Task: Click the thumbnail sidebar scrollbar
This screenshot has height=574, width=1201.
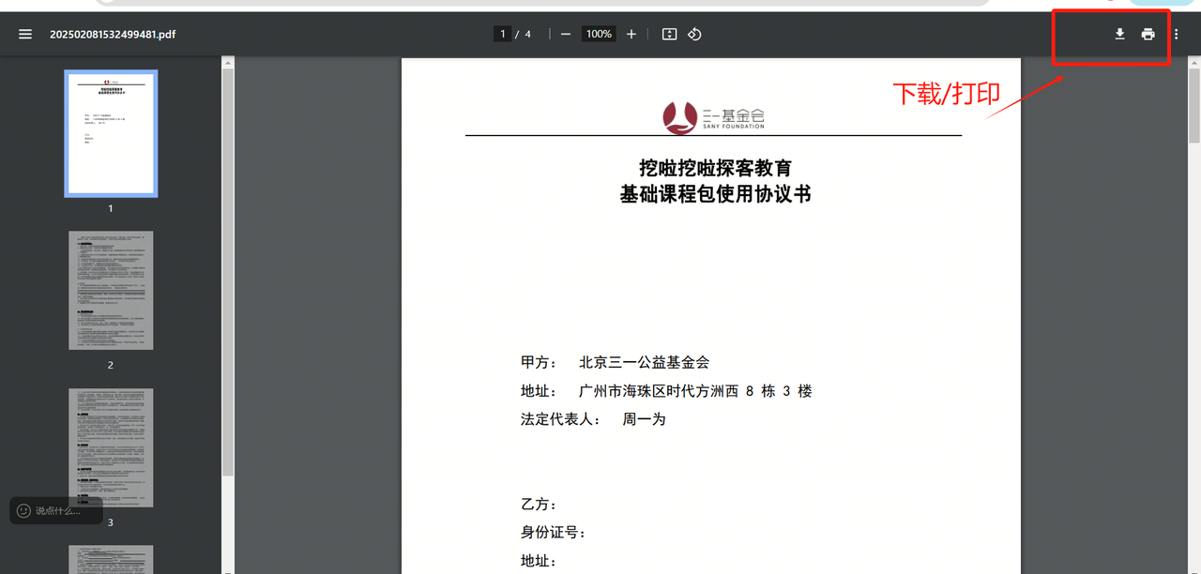Action: click(227, 272)
